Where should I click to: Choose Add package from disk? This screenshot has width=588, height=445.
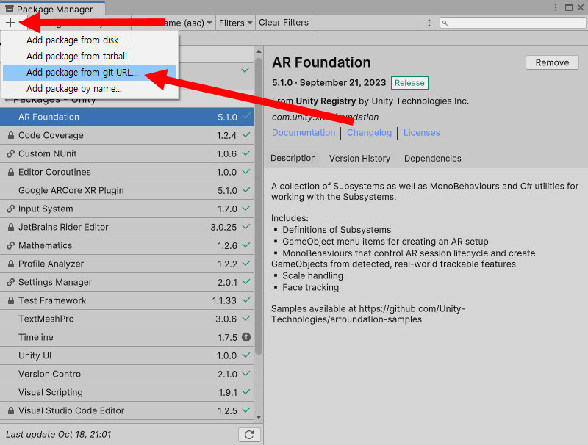tap(90, 40)
